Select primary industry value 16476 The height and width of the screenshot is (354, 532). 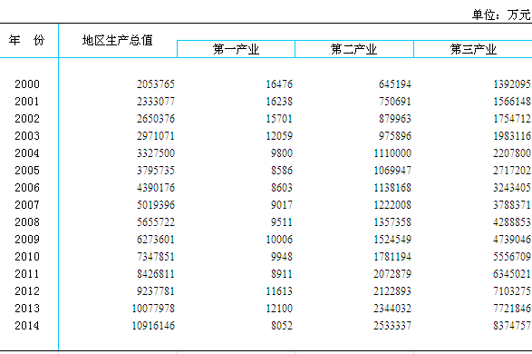[279, 84]
